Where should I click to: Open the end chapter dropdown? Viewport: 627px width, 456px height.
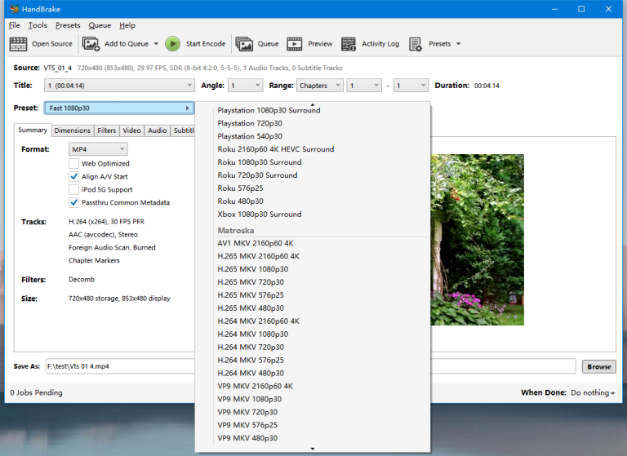(411, 86)
